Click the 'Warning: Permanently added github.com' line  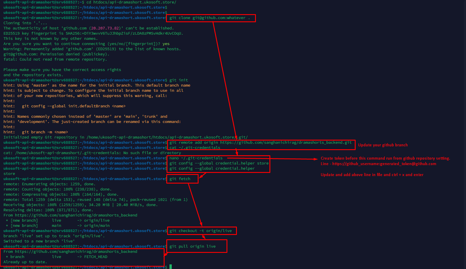(92, 49)
